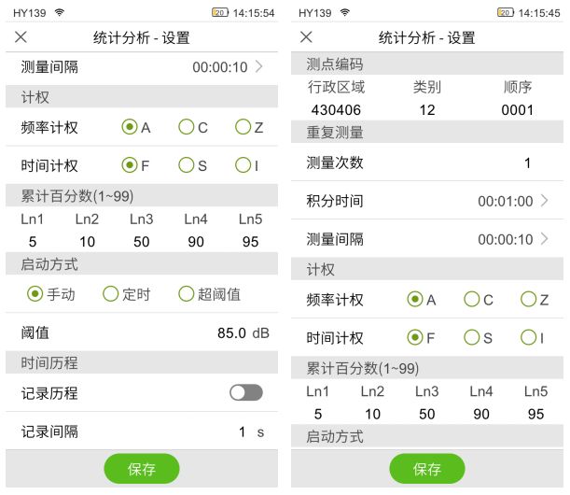The image size is (570, 495).
Task: Set 频率计权 to C on left screen
Action: [x=187, y=127]
